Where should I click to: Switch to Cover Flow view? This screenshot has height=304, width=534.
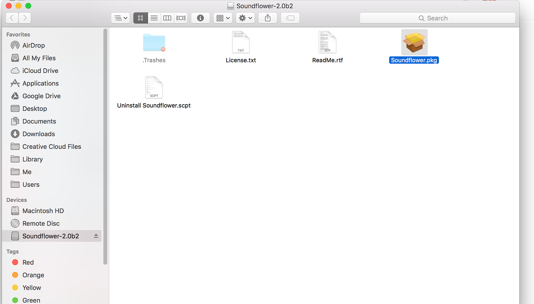(181, 18)
